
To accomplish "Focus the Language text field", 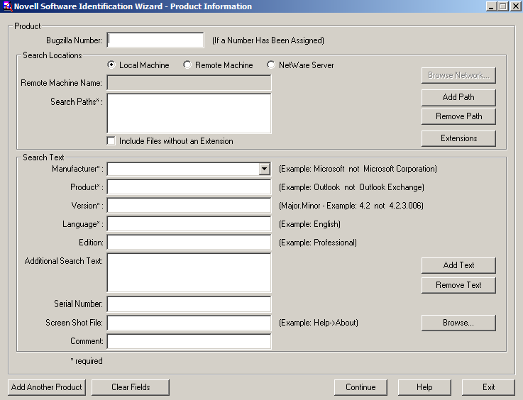I will [x=189, y=223].
